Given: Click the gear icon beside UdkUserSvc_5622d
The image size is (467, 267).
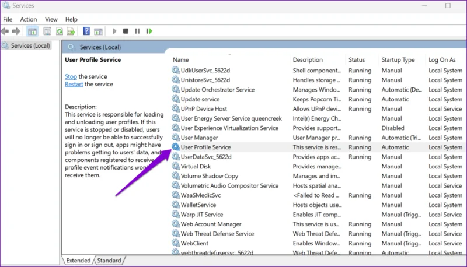Looking at the screenshot, I should [x=176, y=70].
